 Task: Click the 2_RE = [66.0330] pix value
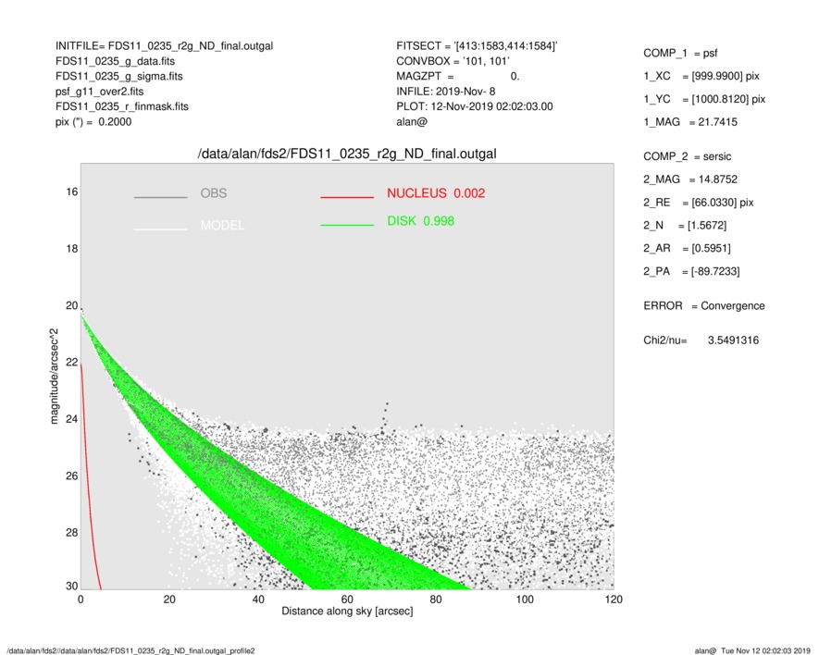[x=698, y=203]
